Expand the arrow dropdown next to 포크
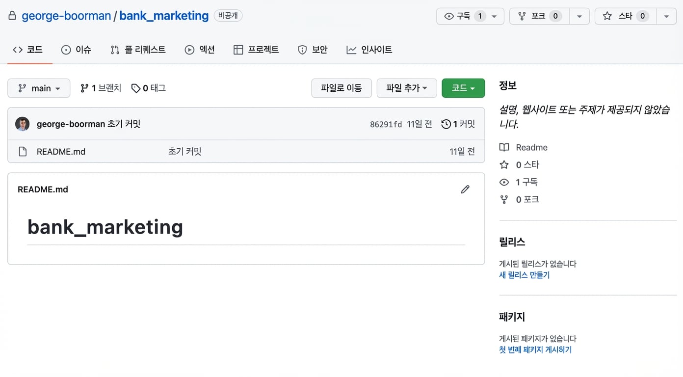This screenshot has height=377, width=683. tap(579, 16)
